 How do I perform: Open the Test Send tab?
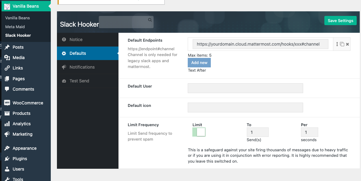pyautogui.click(x=88, y=81)
